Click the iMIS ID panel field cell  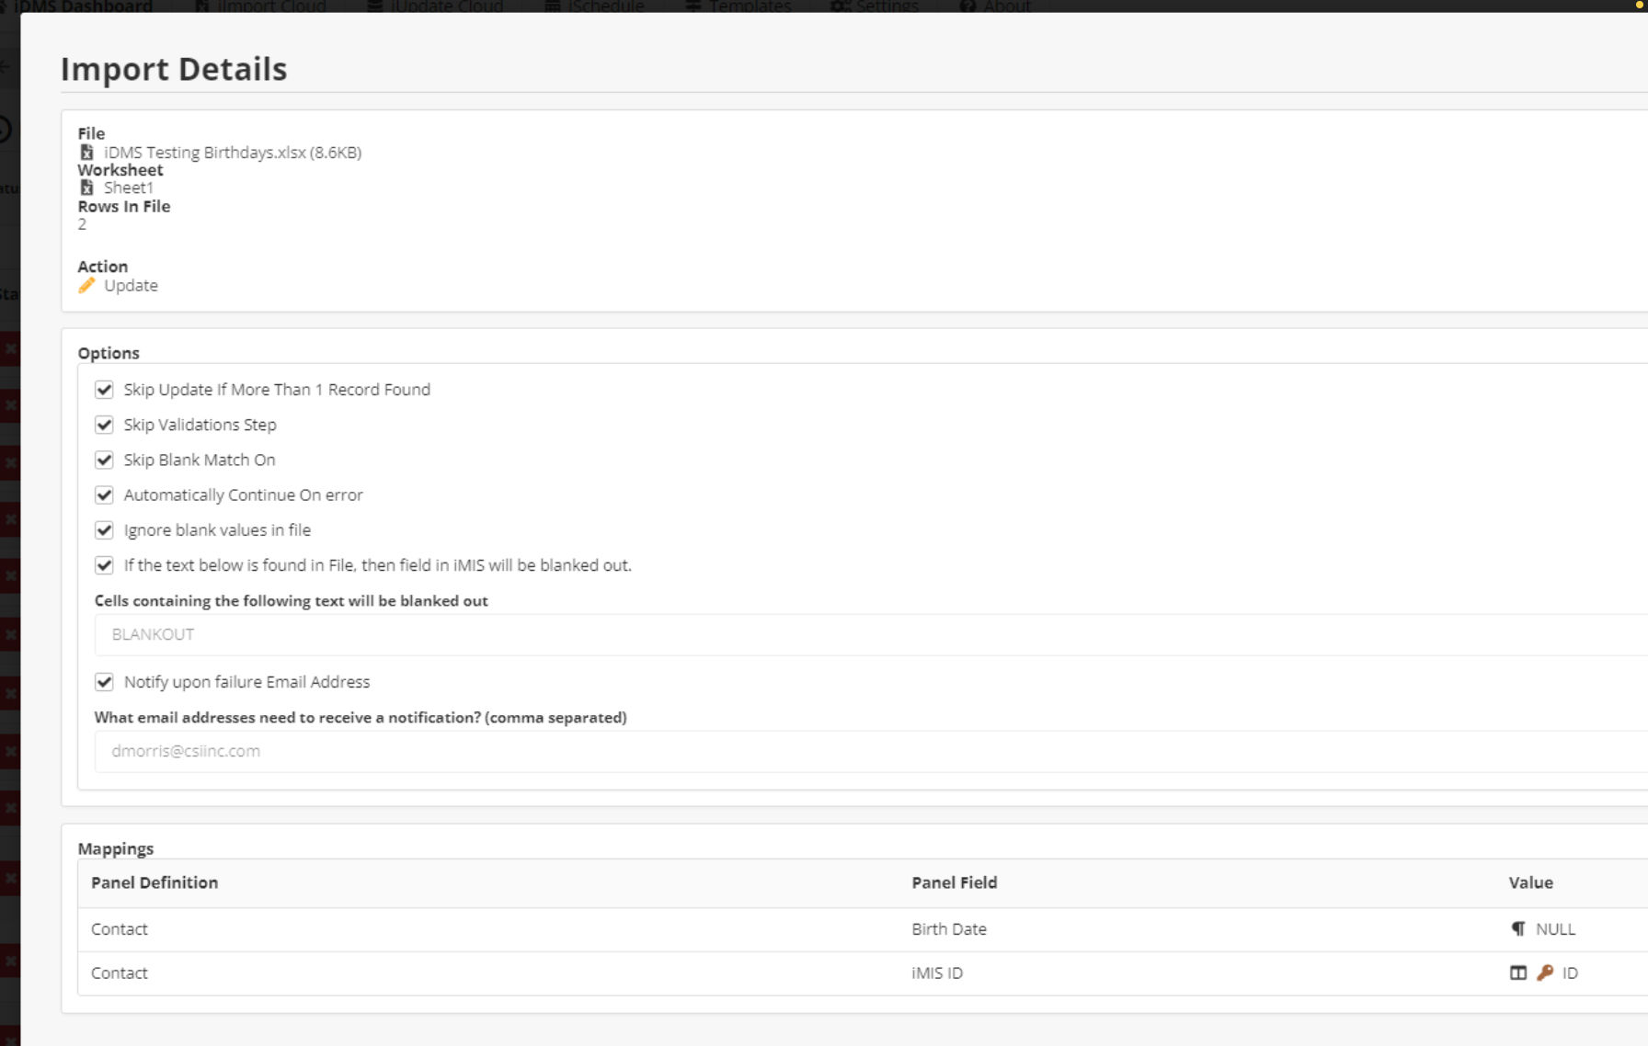936,973
